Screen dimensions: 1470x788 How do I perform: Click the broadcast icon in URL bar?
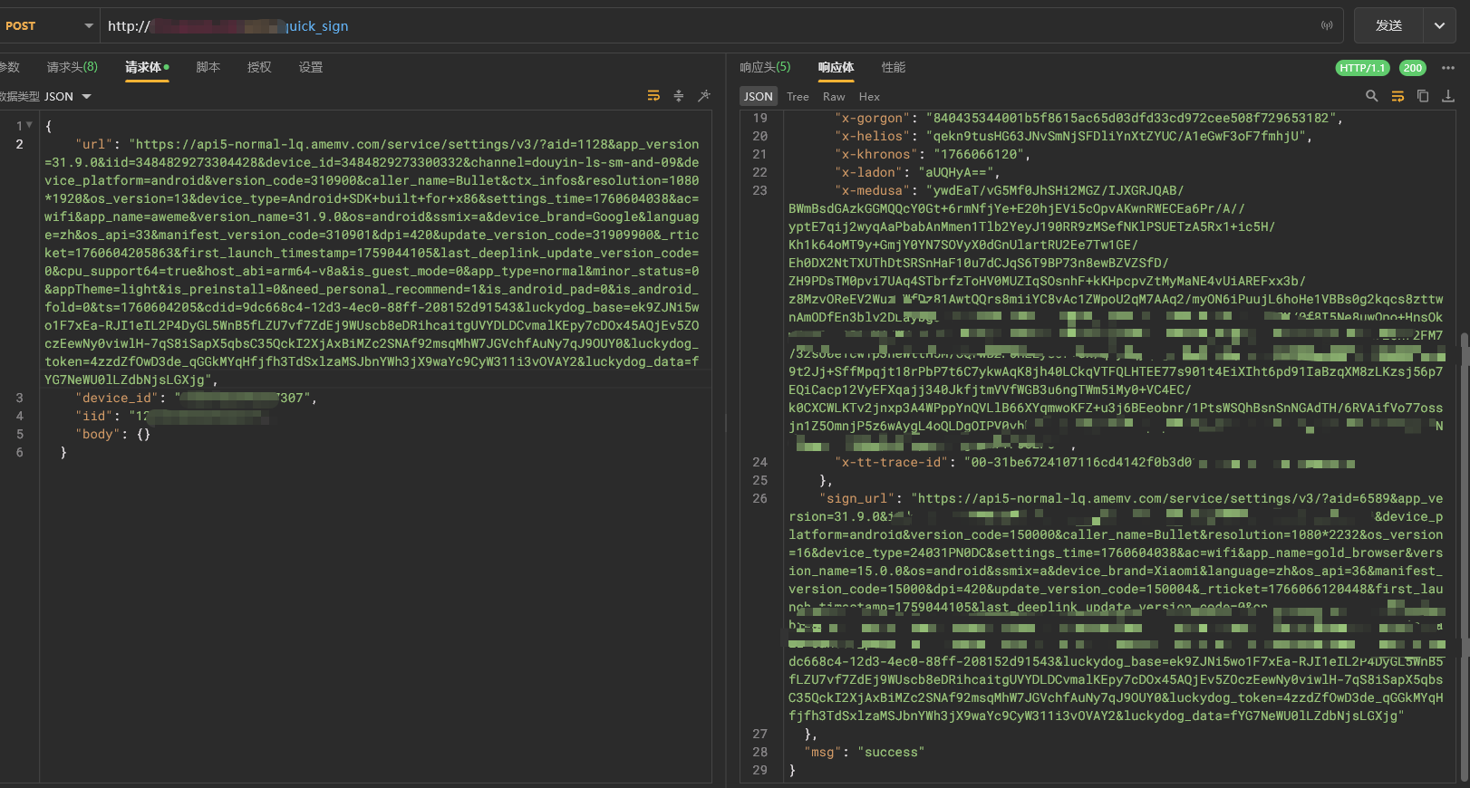[x=1327, y=26]
